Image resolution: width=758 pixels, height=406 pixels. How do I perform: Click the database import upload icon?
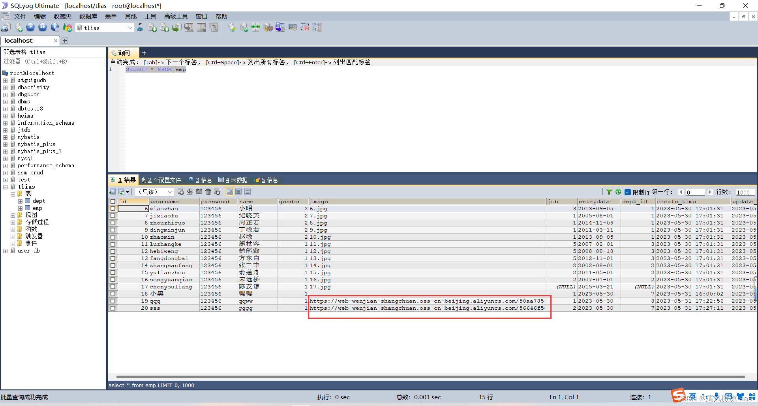[165, 28]
